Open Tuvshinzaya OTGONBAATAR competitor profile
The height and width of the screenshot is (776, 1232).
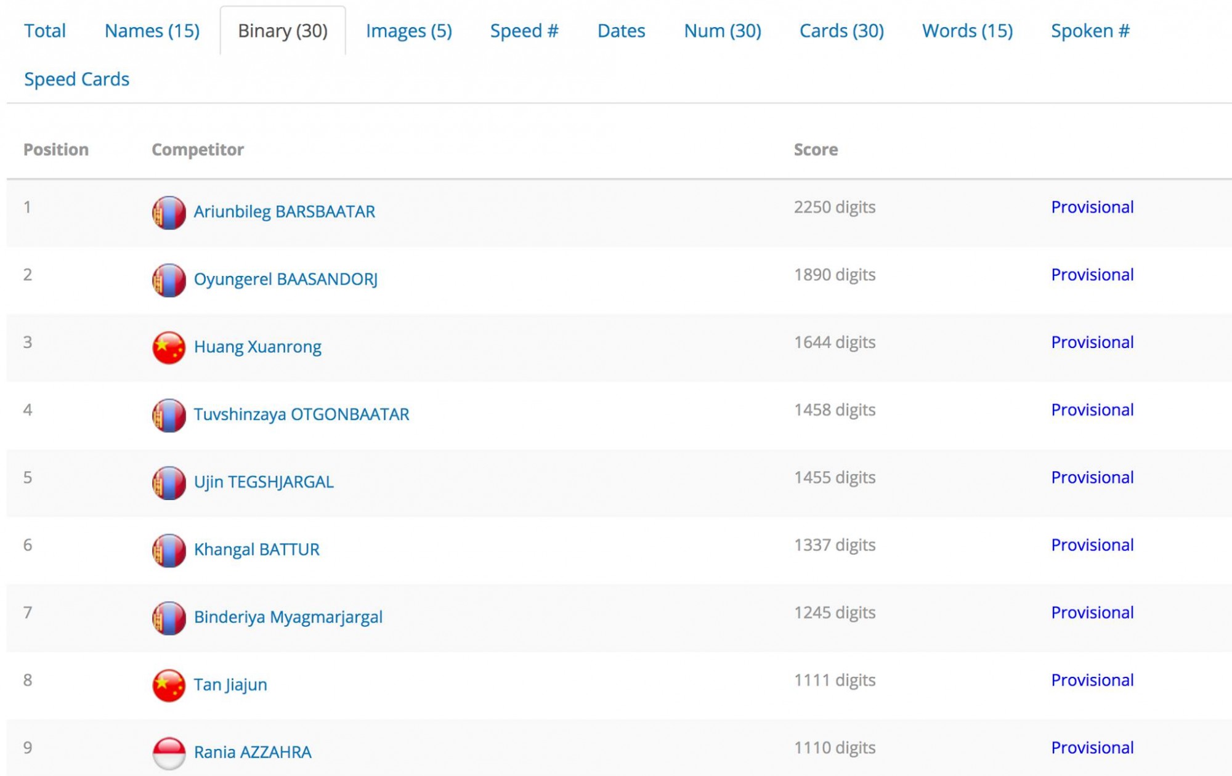click(x=301, y=414)
